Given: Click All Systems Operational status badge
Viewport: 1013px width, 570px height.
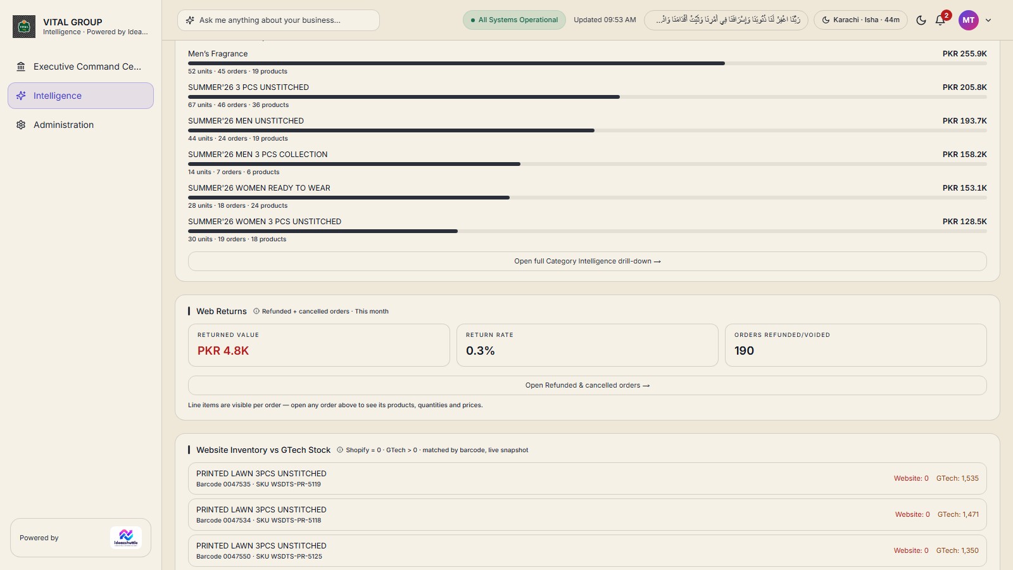Looking at the screenshot, I should (514, 20).
